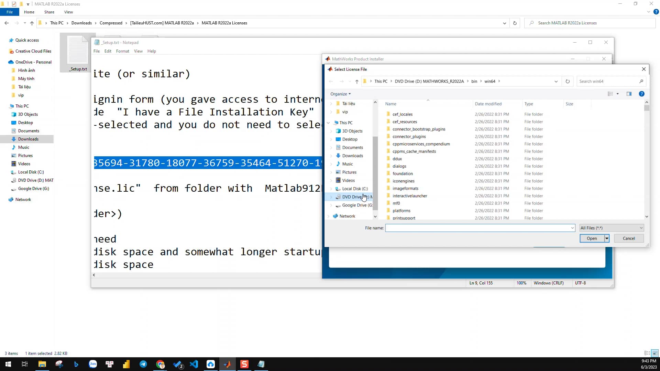Open the Organize dropdown menu
660x371 pixels.
tap(340, 94)
